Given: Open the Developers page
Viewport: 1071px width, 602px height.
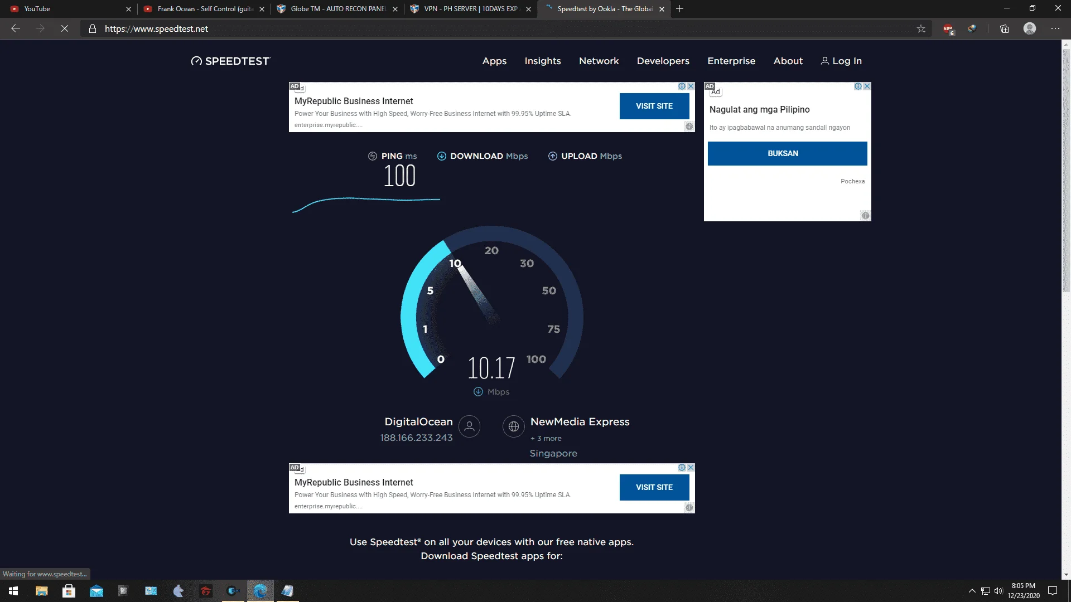Looking at the screenshot, I should [663, 61].
